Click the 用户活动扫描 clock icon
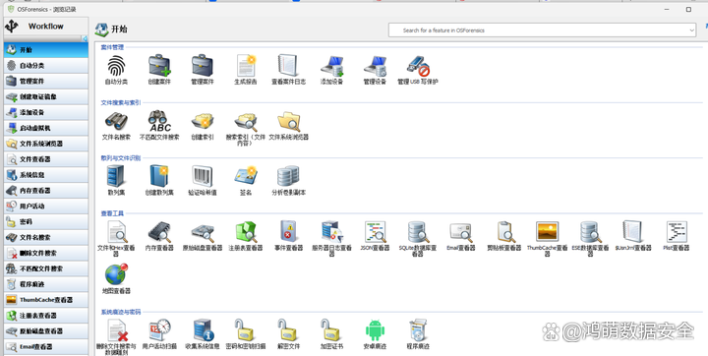 pyautogui.click(x=159, y=330)
